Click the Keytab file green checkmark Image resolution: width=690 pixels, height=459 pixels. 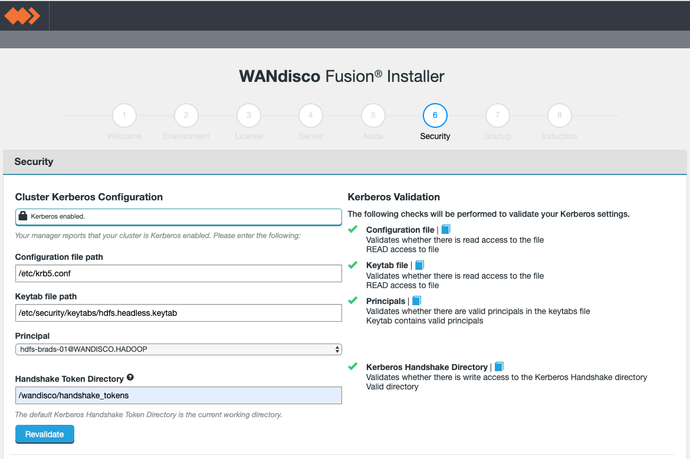click(x=353, y=265)
